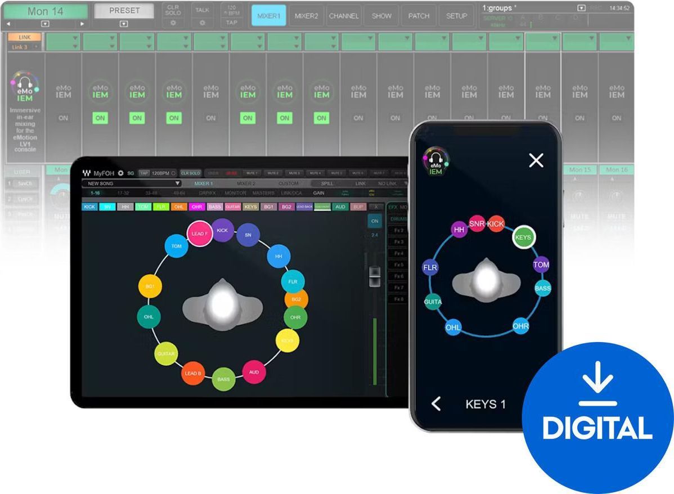
Task: Open the PATCH tab
Action: (x=419, y=16)
